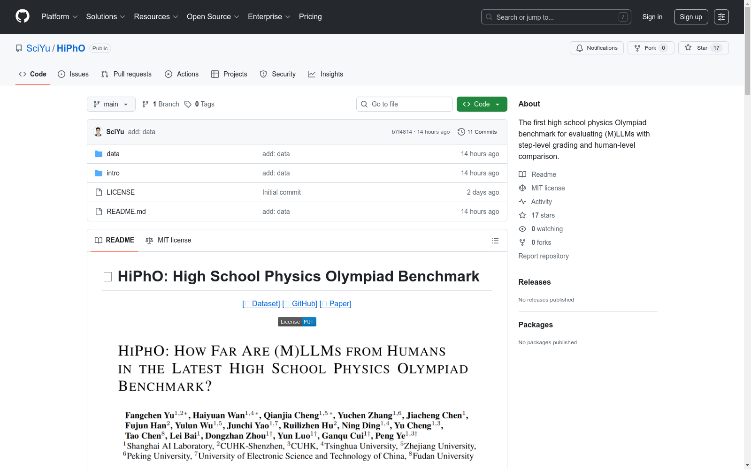
Task: Select the star icon beside 17 stars
Action: [522, 215]
